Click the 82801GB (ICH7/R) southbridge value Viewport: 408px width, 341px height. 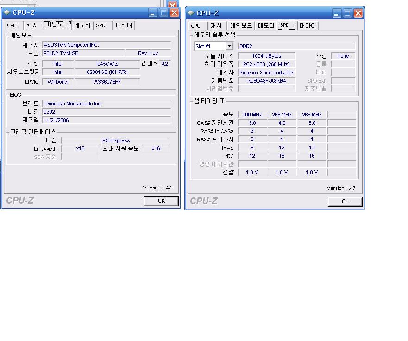coord(107,72)
